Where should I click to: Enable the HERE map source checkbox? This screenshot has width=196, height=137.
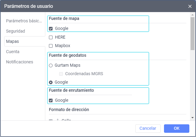pyautogui.click(x=51, y=37)
